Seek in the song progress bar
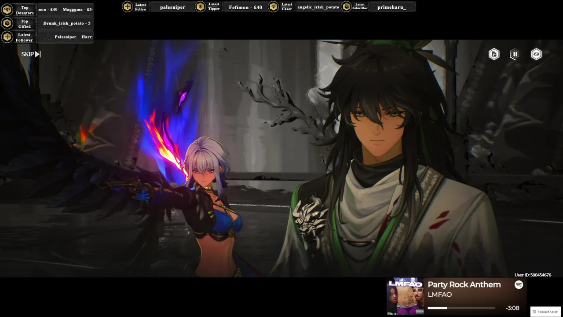Image resolution: width=563 pixels, height=317 pixels. tap(461, 308)
